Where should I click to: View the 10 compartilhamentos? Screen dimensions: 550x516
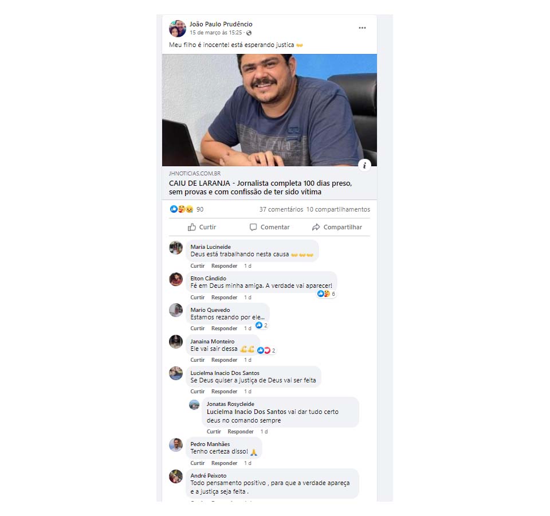point(338,209)
